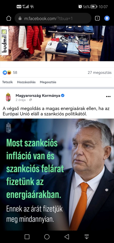Click the laughing reaction emoji icon
The image size is (114, 243).
(9, 72)
